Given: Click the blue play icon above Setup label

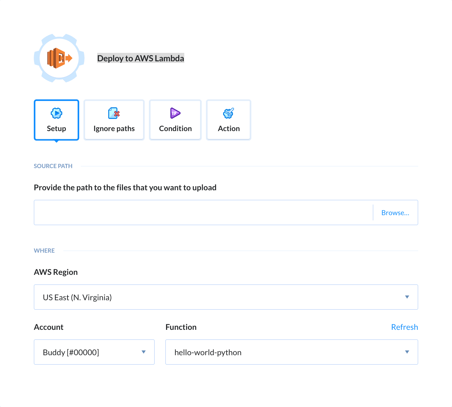Looking at the screenshot, I should point(56,113).
